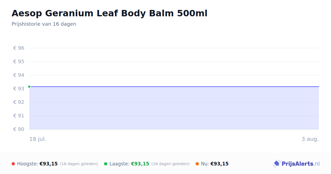
Task: Click the € 95 axis label
Action: pyautogui.click(x=19, y=62)
